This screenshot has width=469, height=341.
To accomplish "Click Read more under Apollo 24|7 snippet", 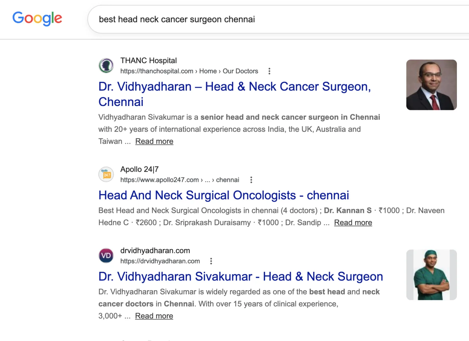I will [x=353, y=223].
